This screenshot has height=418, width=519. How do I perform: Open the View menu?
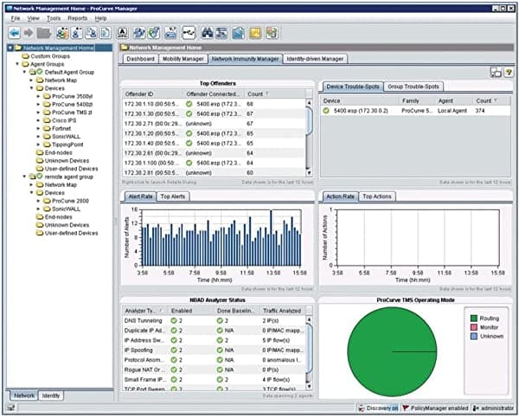[33, 18]
